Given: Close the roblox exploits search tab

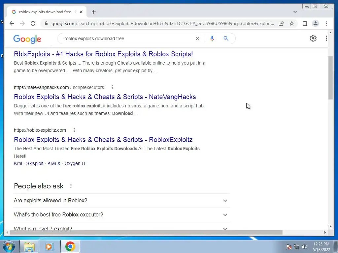Looking at the screenshot, I should click(81, 12).
